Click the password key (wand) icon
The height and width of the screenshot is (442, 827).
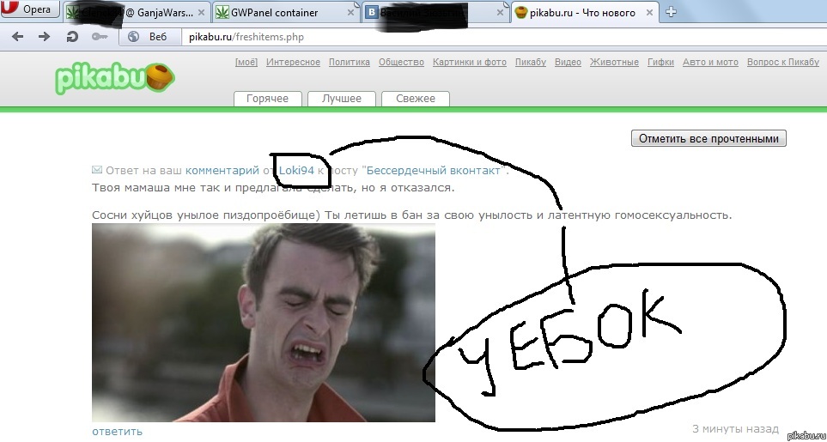point(99,36)
